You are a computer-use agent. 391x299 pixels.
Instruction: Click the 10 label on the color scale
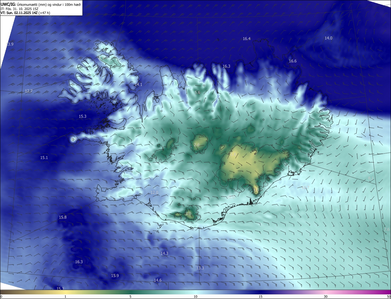tap(195, 297)
